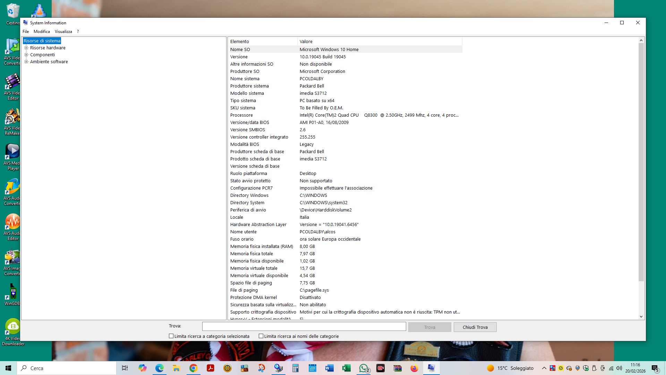Click the Trova search button
The image size is (666, 375).
click(x=429, y=327)
